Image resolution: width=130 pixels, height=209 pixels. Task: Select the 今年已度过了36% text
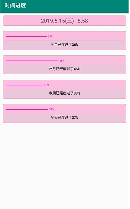click(x=64, y=45)
